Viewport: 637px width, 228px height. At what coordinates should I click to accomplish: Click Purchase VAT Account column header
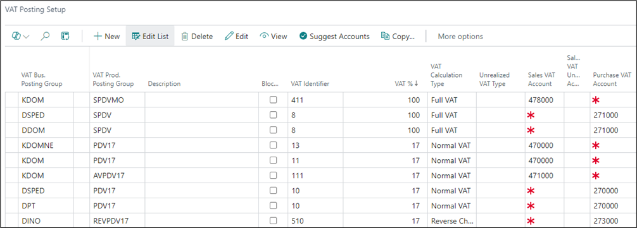[x=612, y=80]
